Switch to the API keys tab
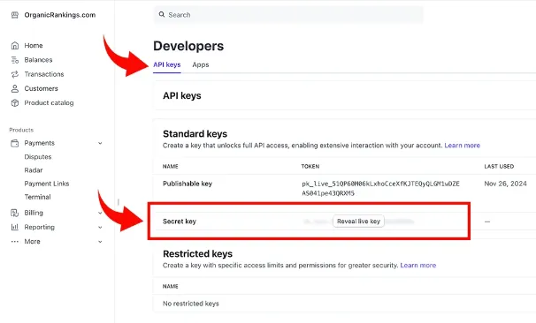The width and height of the screenshot is (536, 323). pyautogui.click(x=167, y=64)
